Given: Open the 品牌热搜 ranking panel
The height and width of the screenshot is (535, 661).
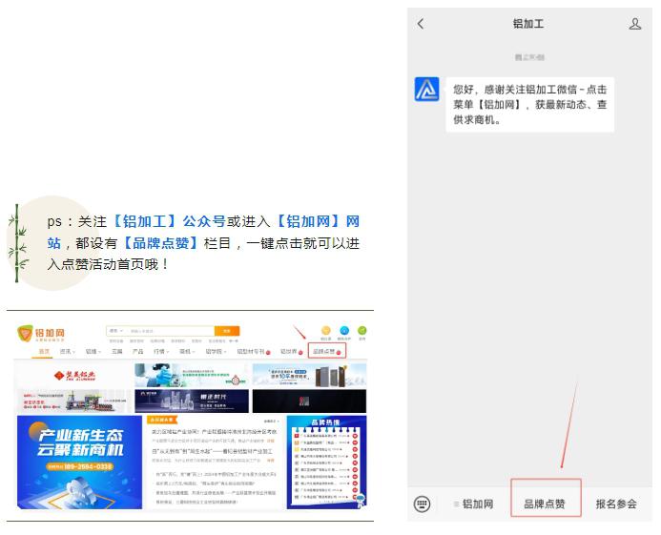Looking at the screenshot, I should click(x=326, y=463).
